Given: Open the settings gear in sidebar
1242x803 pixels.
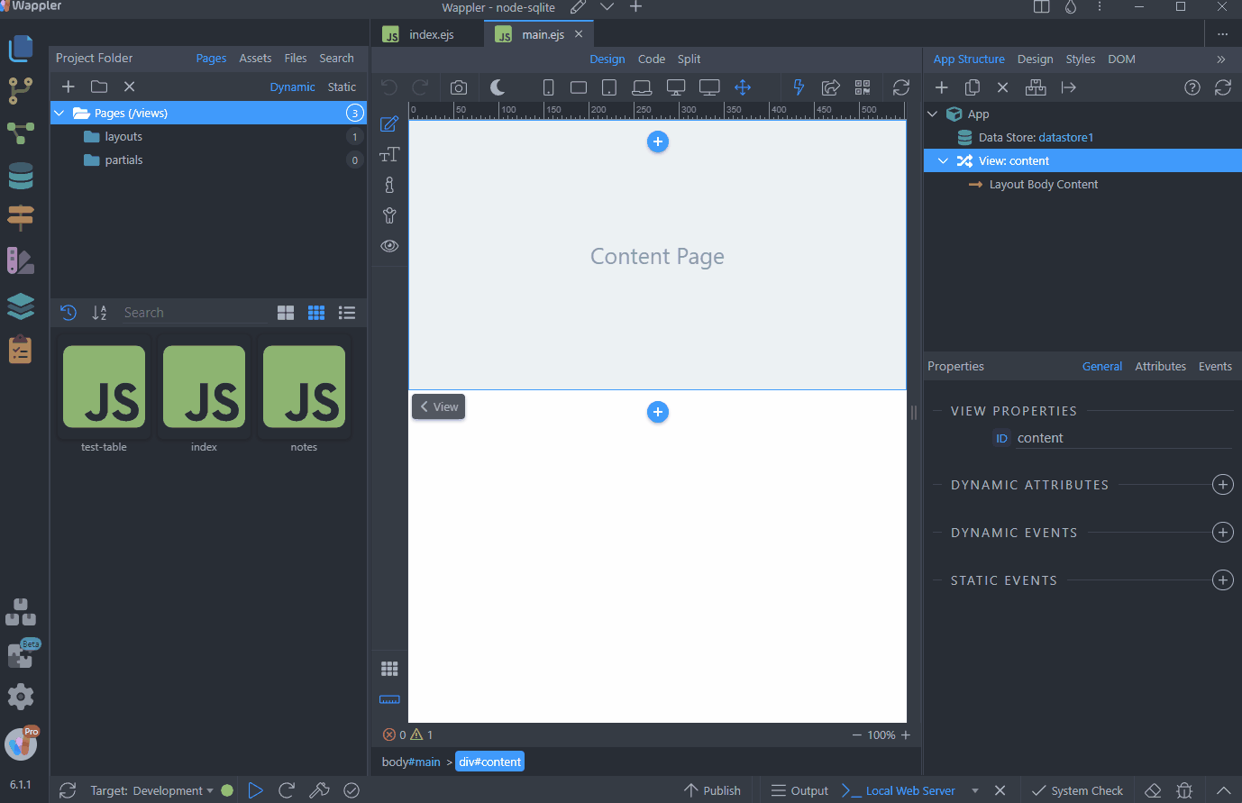Looking at the screenshot, I should click(21, 697).
